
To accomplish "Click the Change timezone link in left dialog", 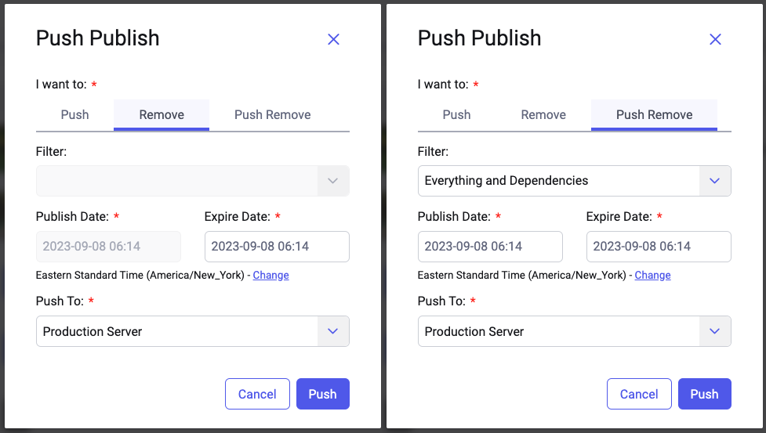I will point(270,276).
